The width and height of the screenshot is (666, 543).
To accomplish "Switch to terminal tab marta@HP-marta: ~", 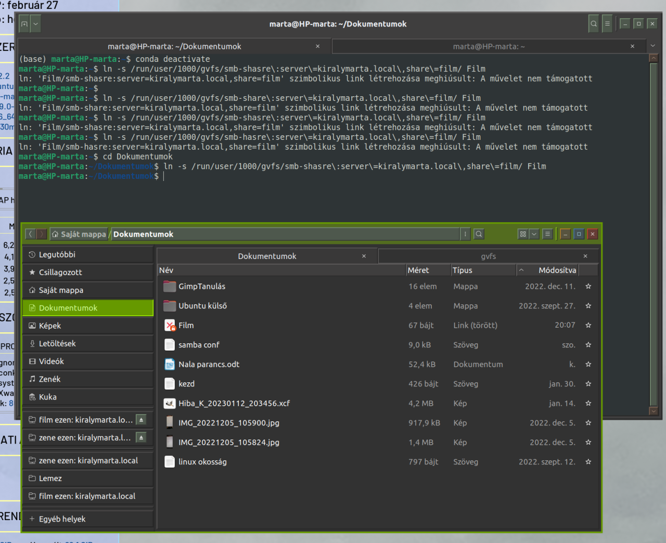I will click(489, 46).
